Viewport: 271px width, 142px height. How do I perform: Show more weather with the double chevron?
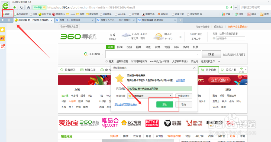[x=180, y=37]
